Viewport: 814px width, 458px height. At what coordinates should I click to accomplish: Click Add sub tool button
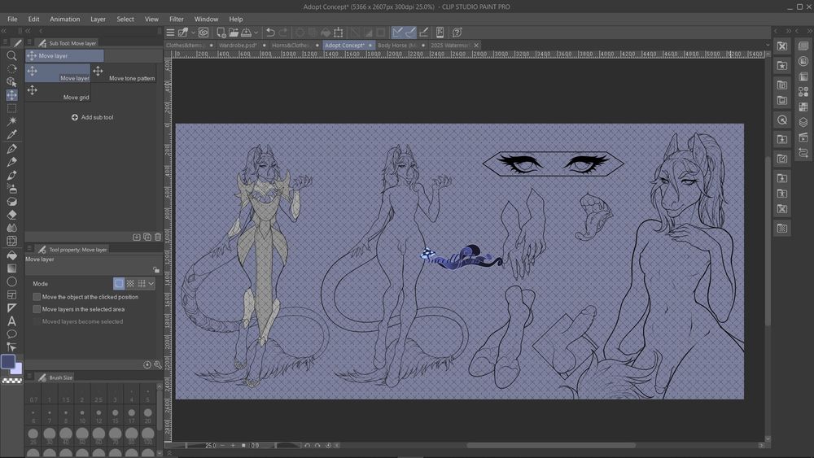[x=91, y=117]
